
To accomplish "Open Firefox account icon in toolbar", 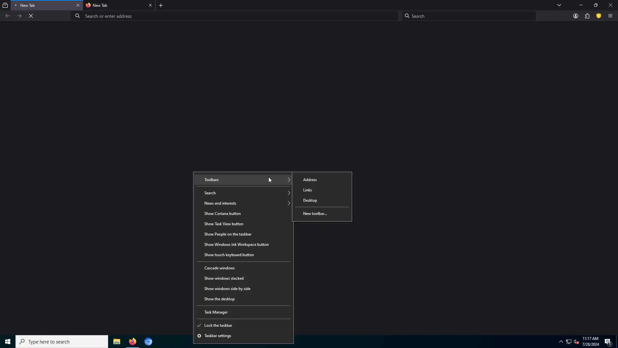I will [576, 16].
